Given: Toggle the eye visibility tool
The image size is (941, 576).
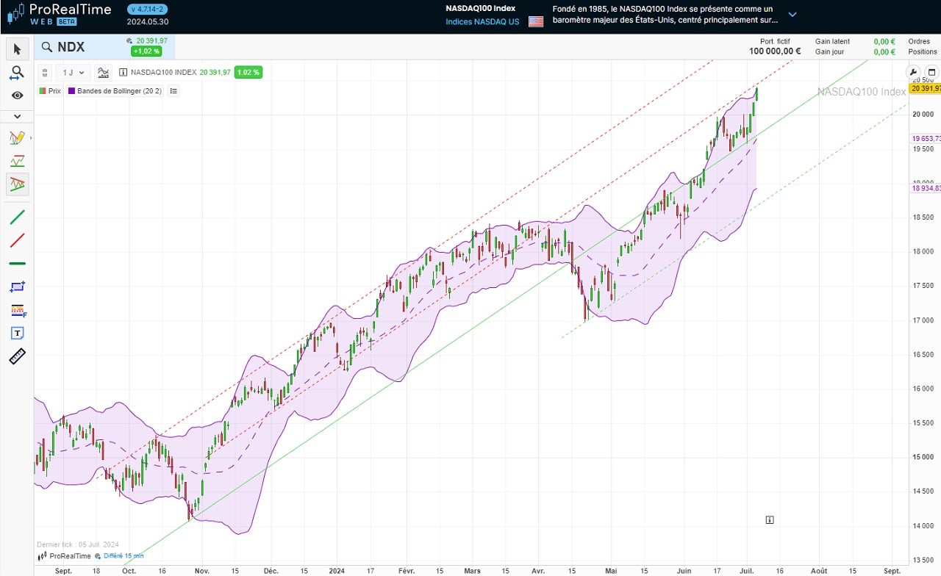Looking at the screenshot, I should pos(18,96).
